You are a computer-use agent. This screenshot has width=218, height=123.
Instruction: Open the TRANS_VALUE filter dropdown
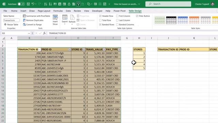(104, 50)
